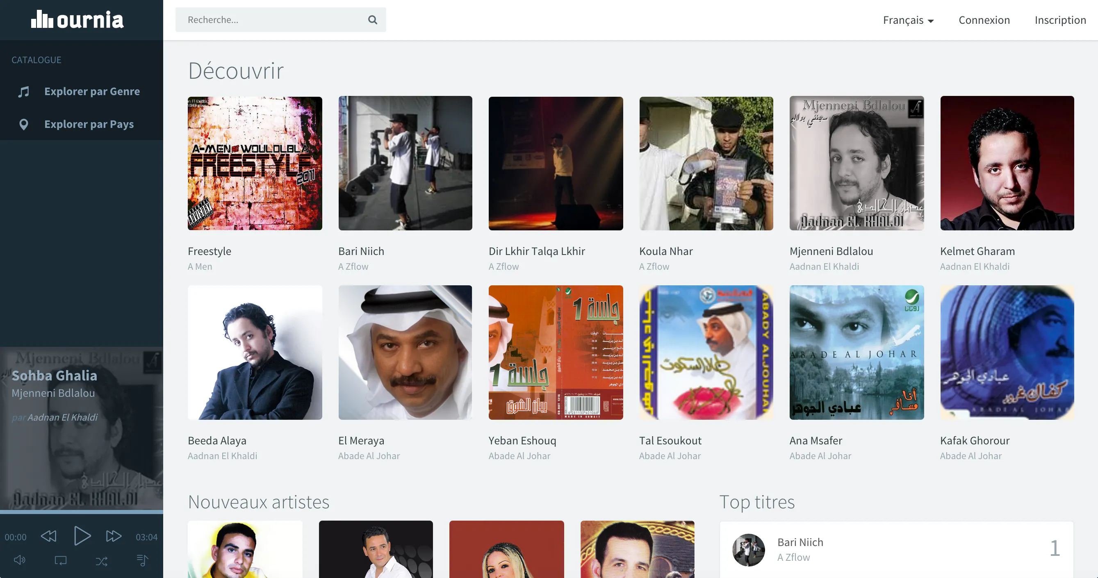Viewport: 1098px width, 578px height.
Task: Open the Kelmet Gharam album cover
Action: point(1007,163)
